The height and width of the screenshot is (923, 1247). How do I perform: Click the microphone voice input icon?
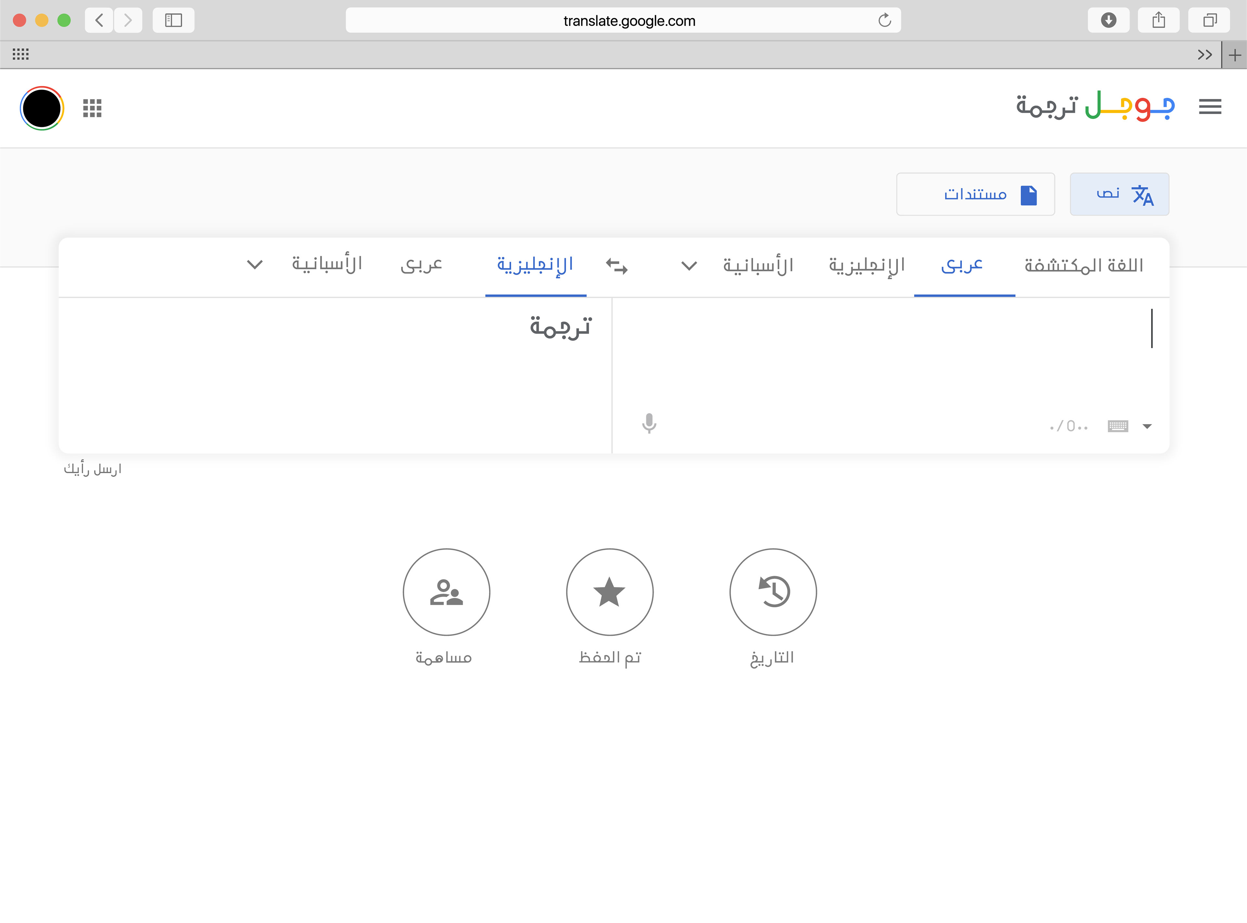click(649, 424)
